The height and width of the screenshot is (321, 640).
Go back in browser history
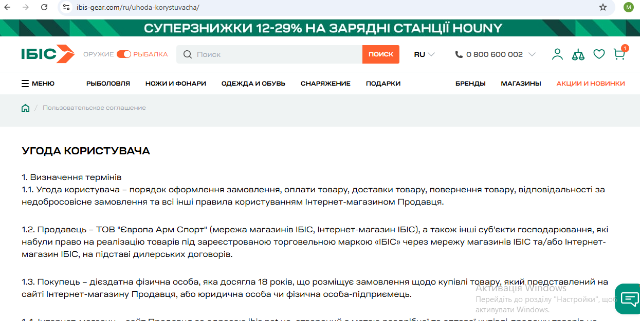[x=7, y=7]
